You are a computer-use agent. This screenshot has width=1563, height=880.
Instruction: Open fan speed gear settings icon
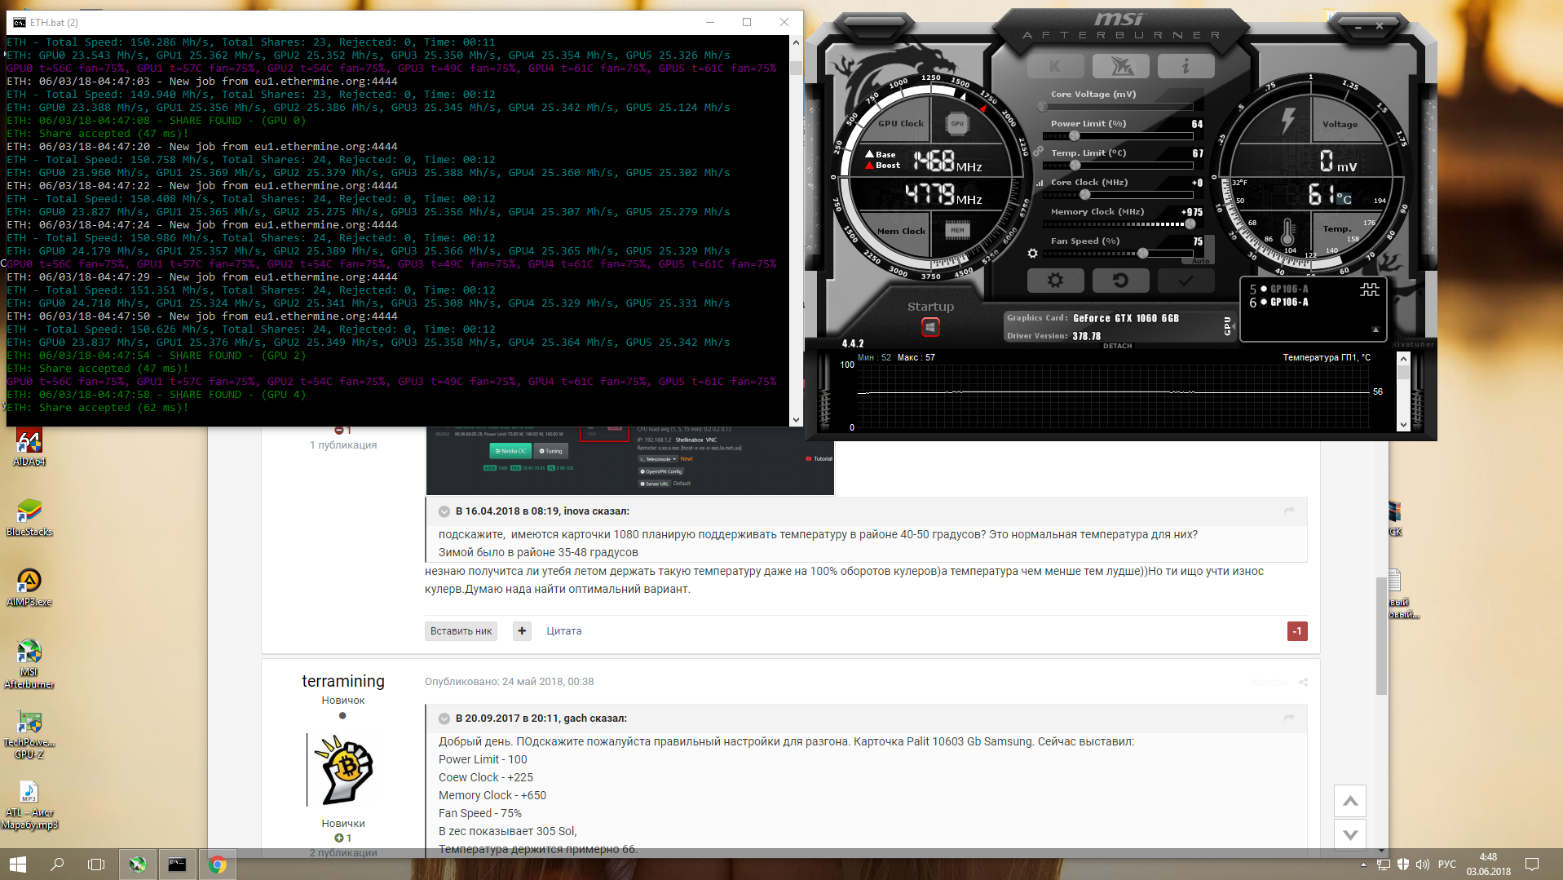point(1033,254)
